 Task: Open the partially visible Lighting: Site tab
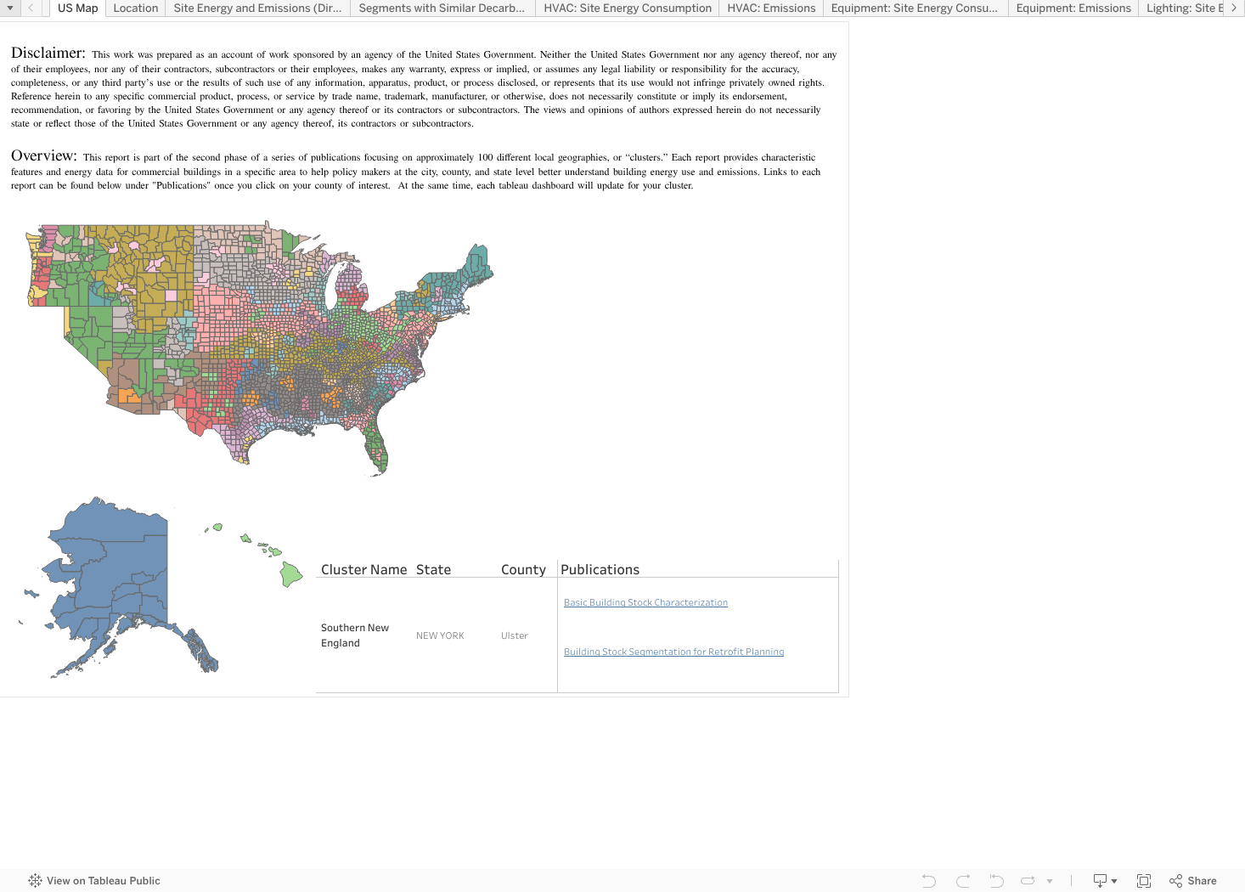(1182, 8)
